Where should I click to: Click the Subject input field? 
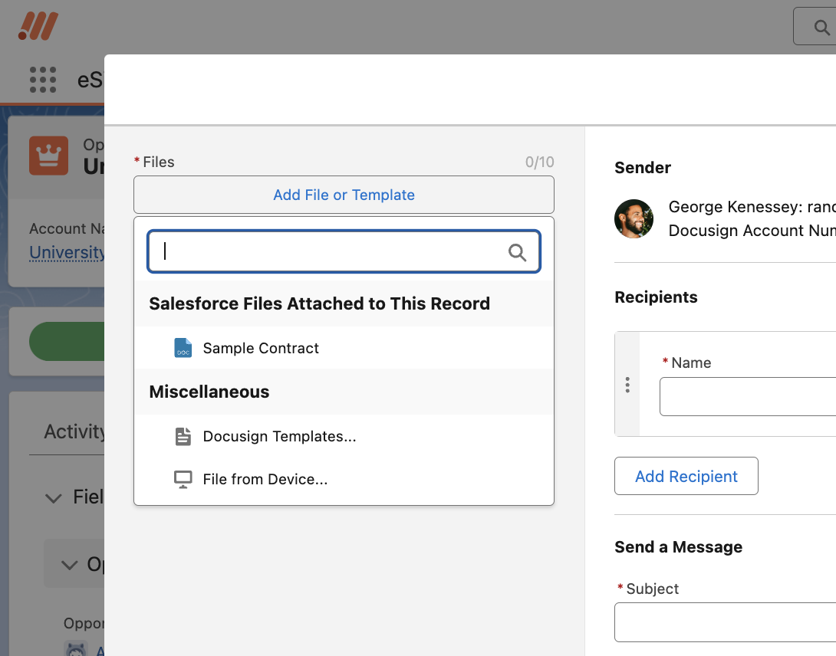[725, 622]
